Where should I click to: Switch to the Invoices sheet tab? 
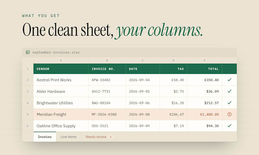coord(45,136)
